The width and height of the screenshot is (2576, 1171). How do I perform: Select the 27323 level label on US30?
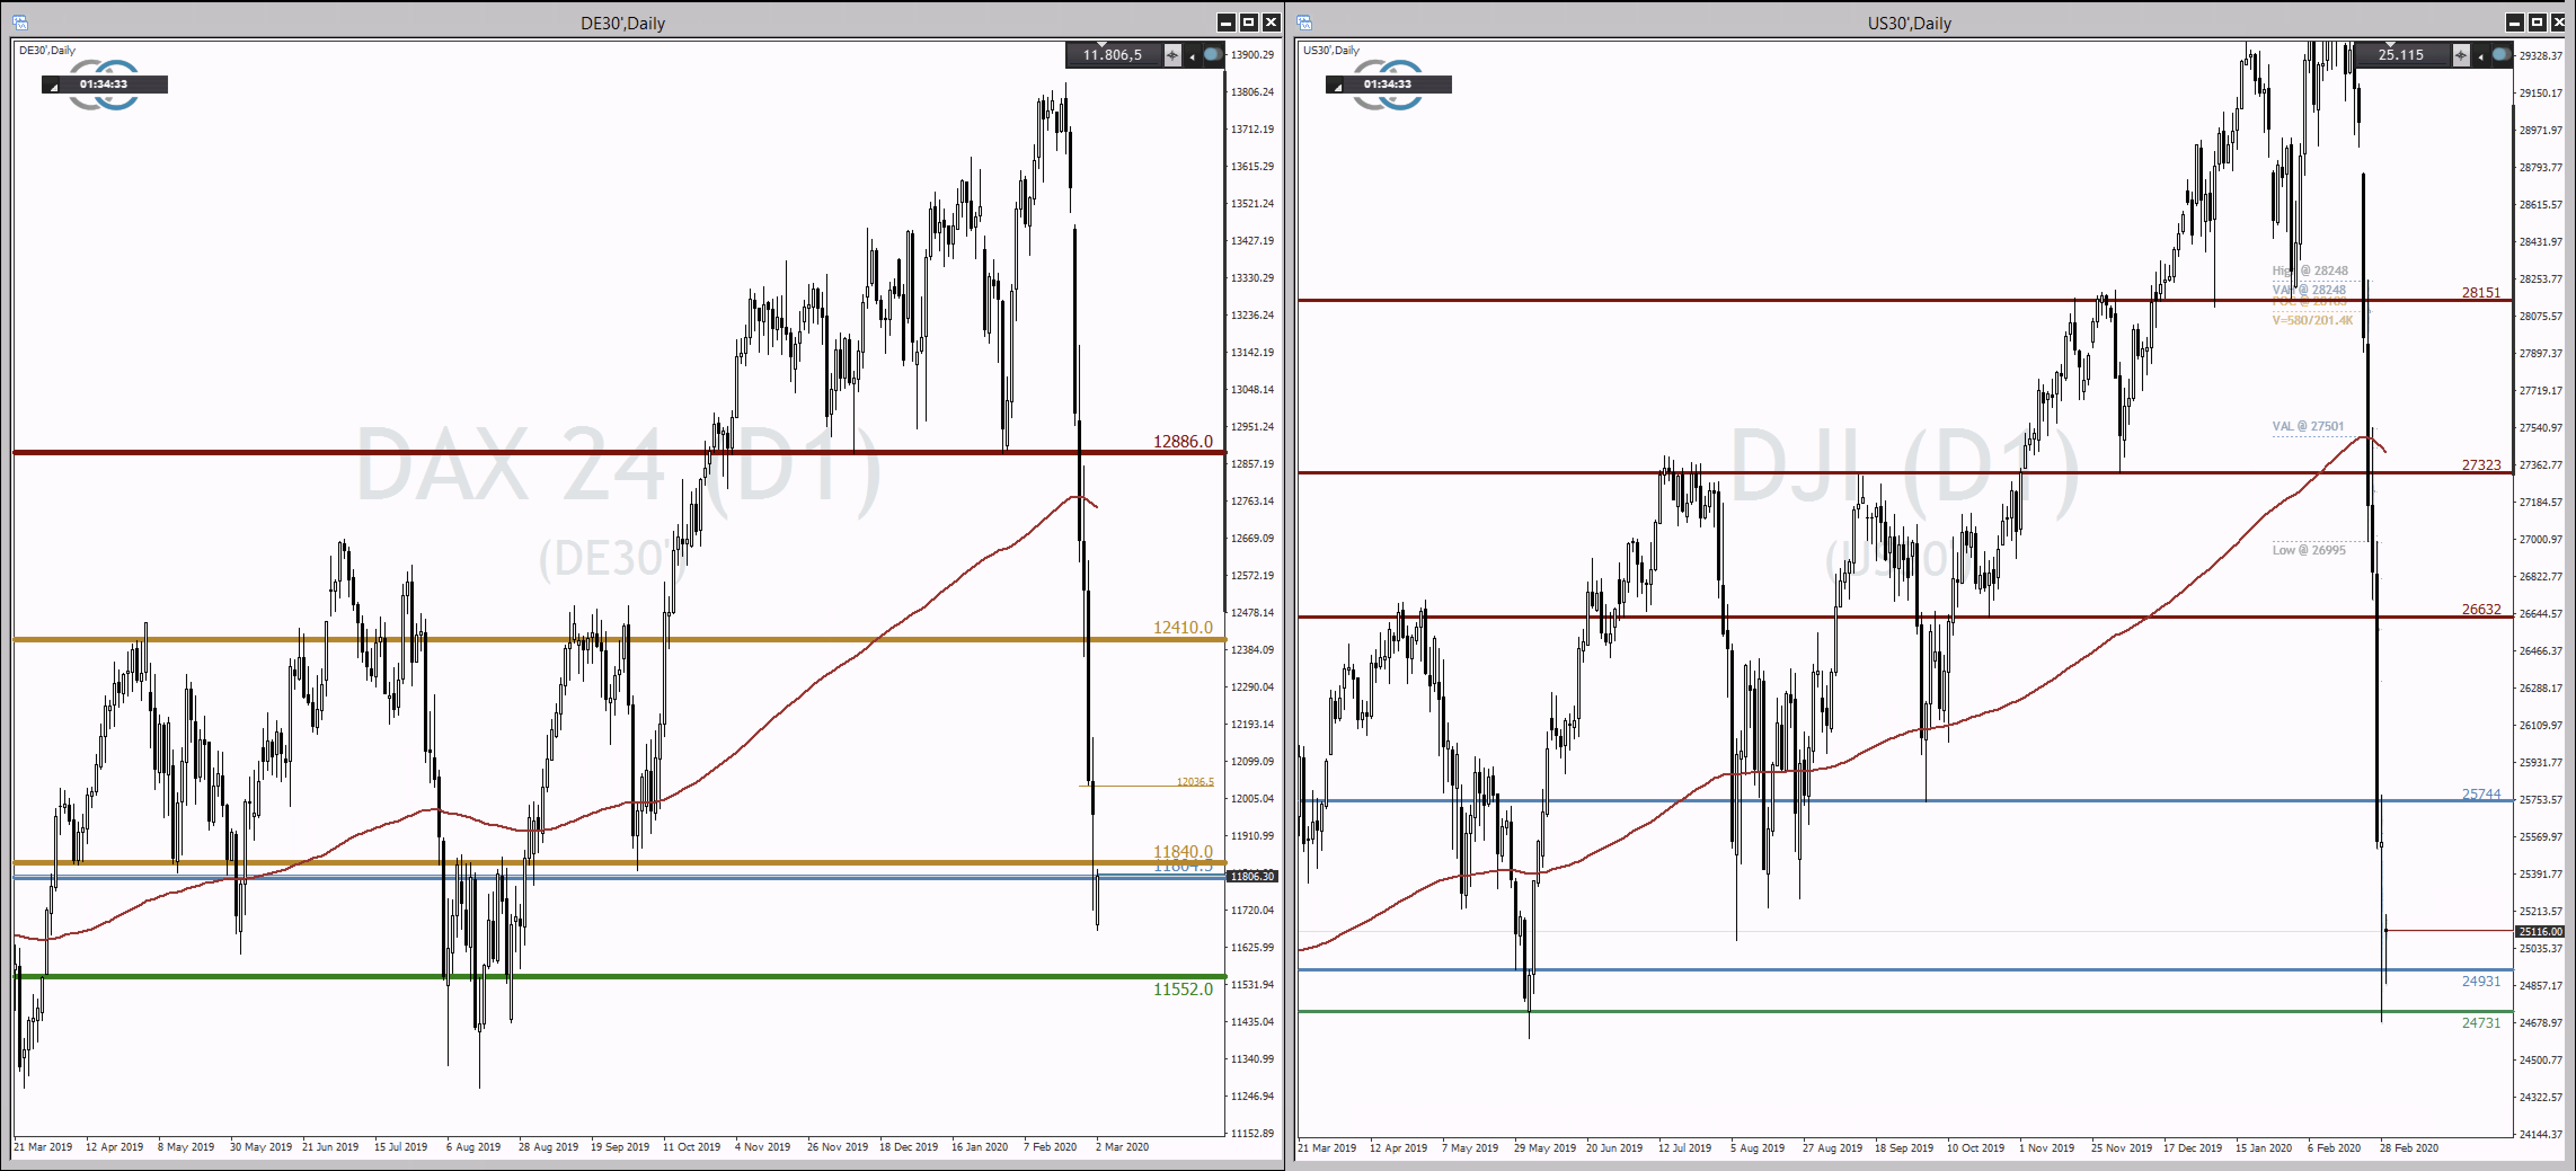[x=2481, y=465]
